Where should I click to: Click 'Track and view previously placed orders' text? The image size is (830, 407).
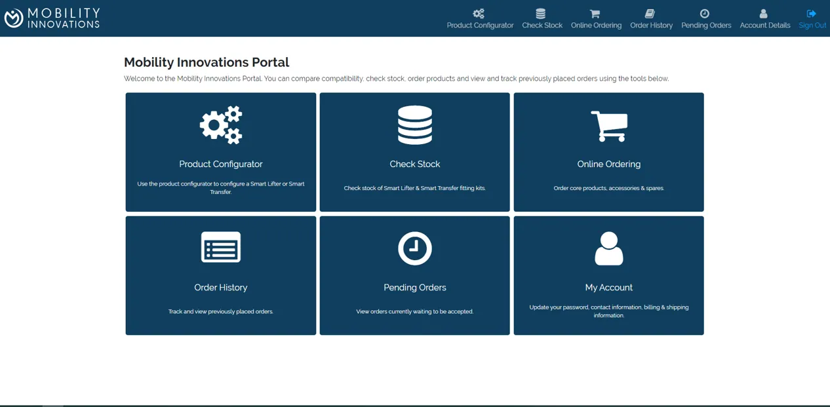[x=221, y=311]
